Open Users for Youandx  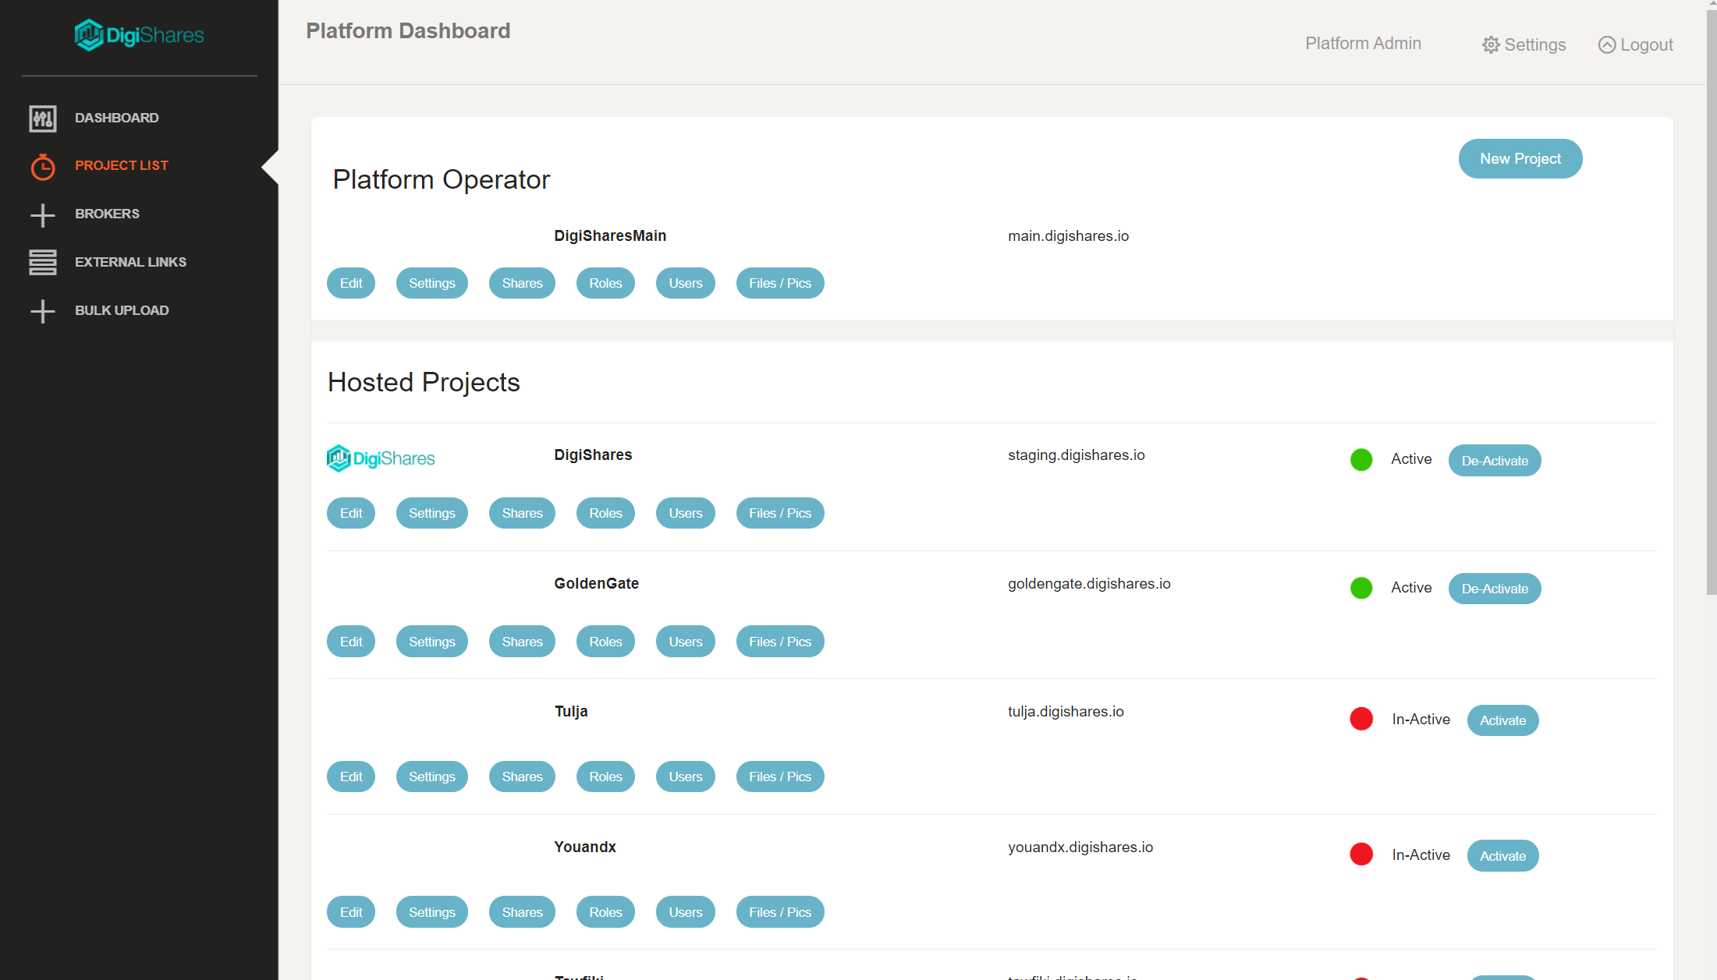coord(686,912)
